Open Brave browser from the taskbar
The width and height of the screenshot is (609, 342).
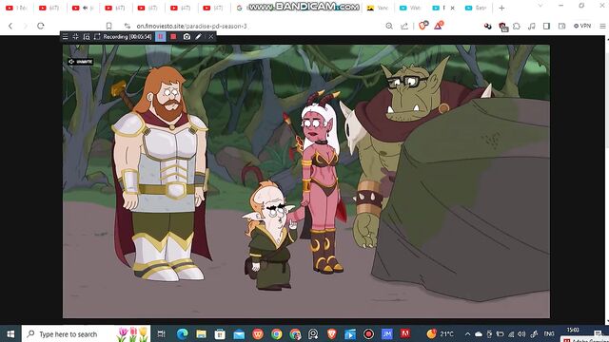tap(332, 333)
